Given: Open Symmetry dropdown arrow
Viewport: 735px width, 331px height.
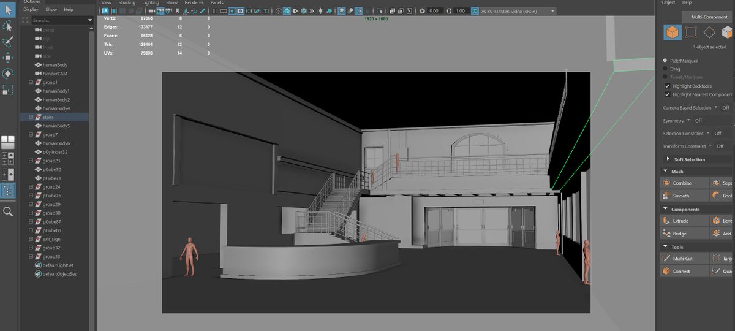Looking at the screenshot, I should pos(688,120).
